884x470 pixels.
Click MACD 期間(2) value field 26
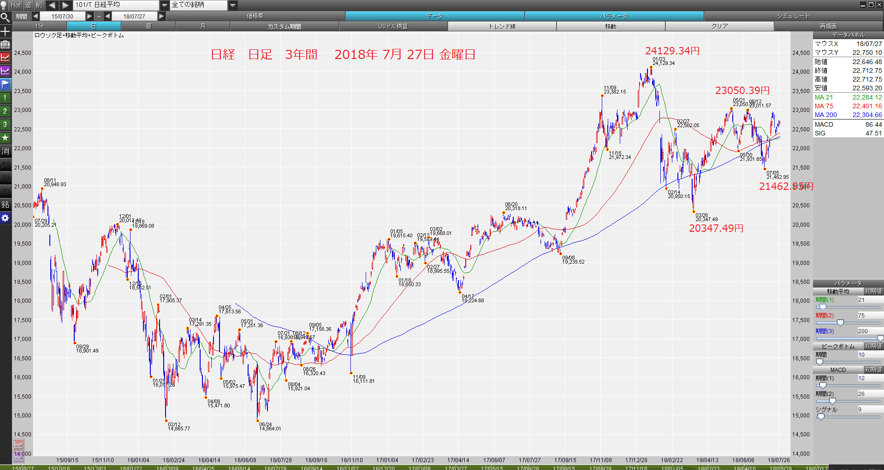point(870,394)
